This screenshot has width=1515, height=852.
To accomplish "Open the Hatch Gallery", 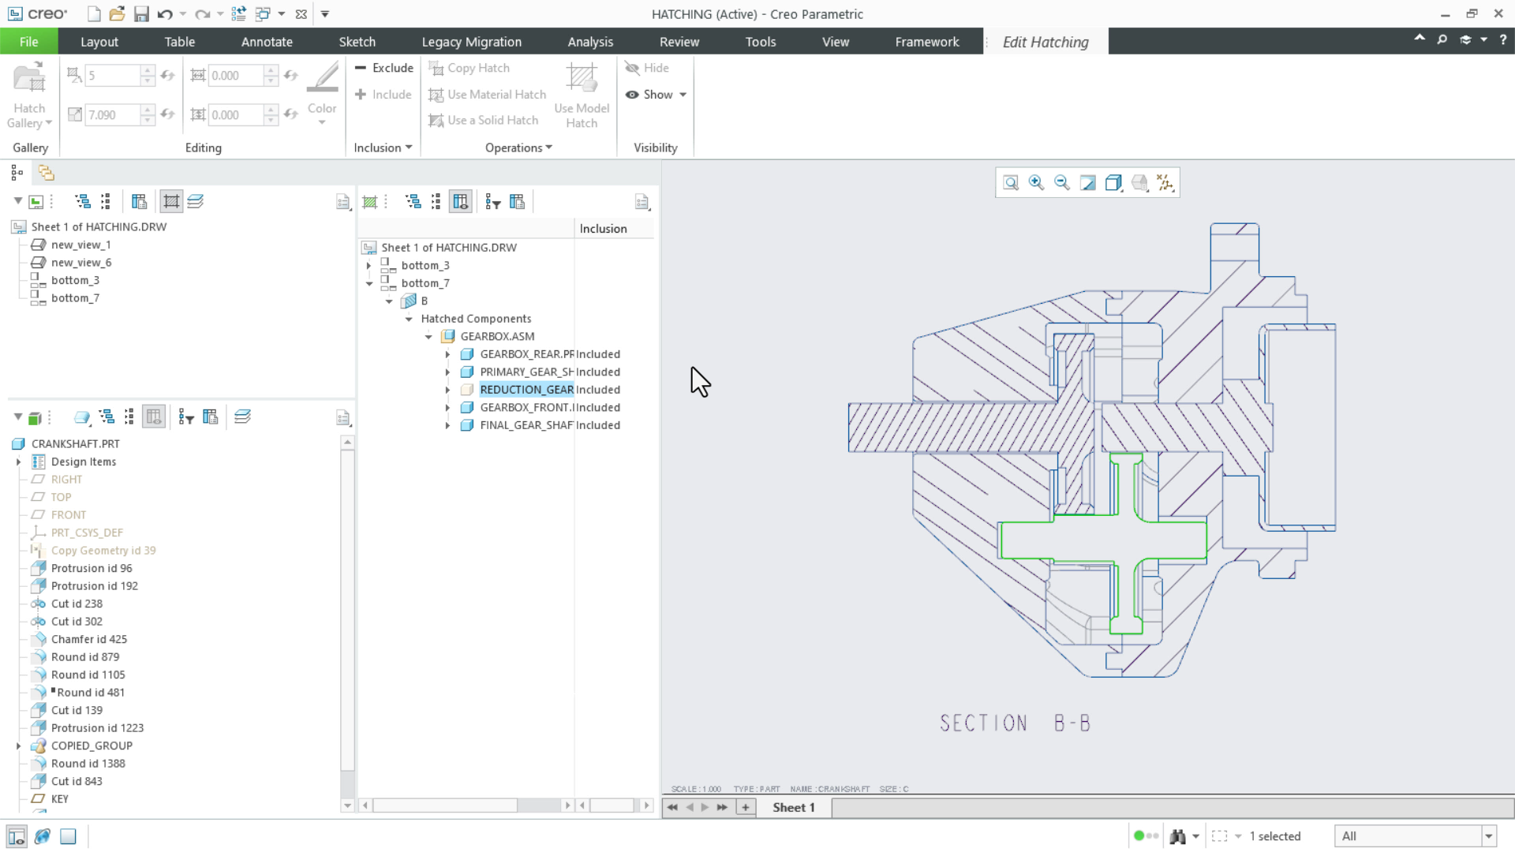I will tap(29, 95).
